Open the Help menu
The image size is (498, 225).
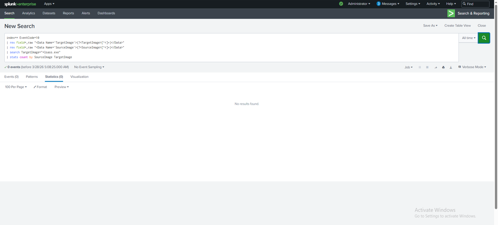(451, 4)
